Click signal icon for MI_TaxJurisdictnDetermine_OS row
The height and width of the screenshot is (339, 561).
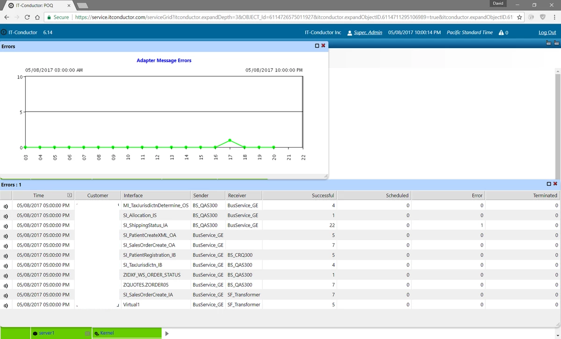pyautogui.click(x=6, y=206)
